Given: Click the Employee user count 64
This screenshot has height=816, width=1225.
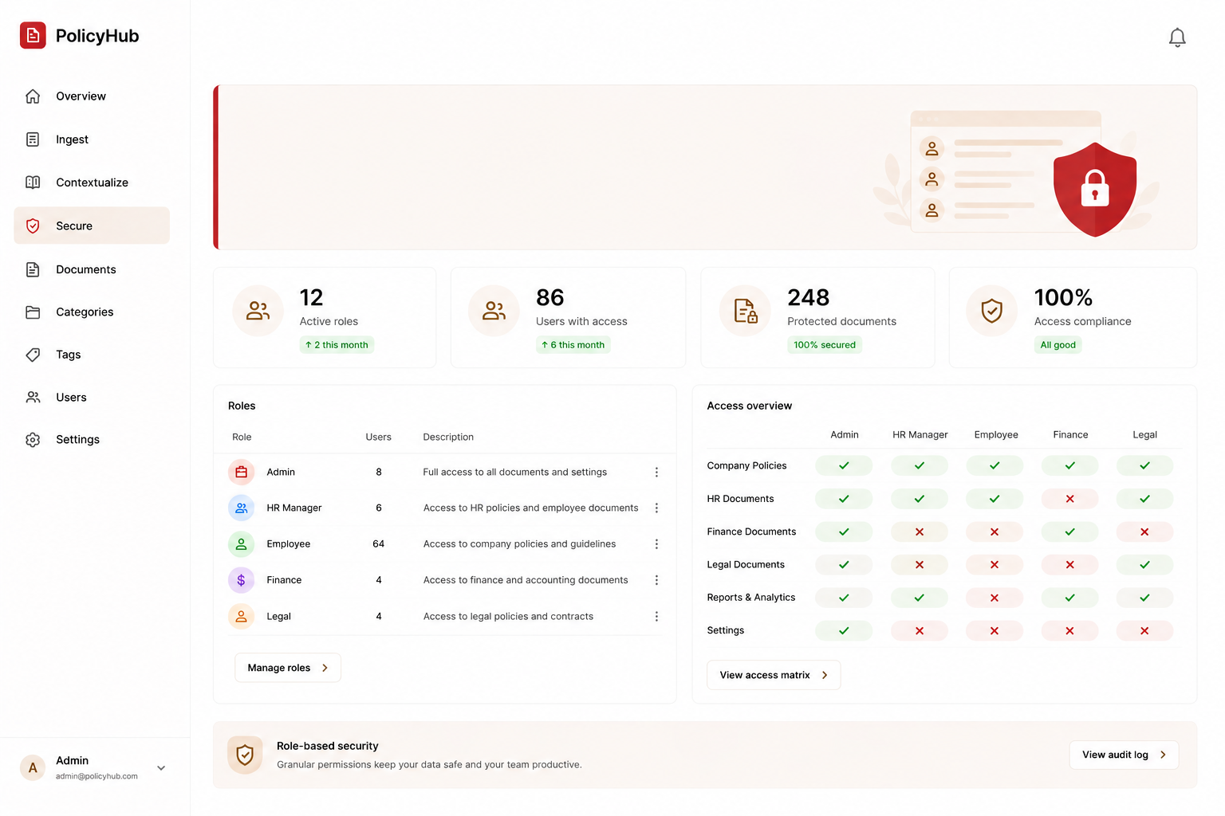Looking at the screenshot, I should coord(378,544).
